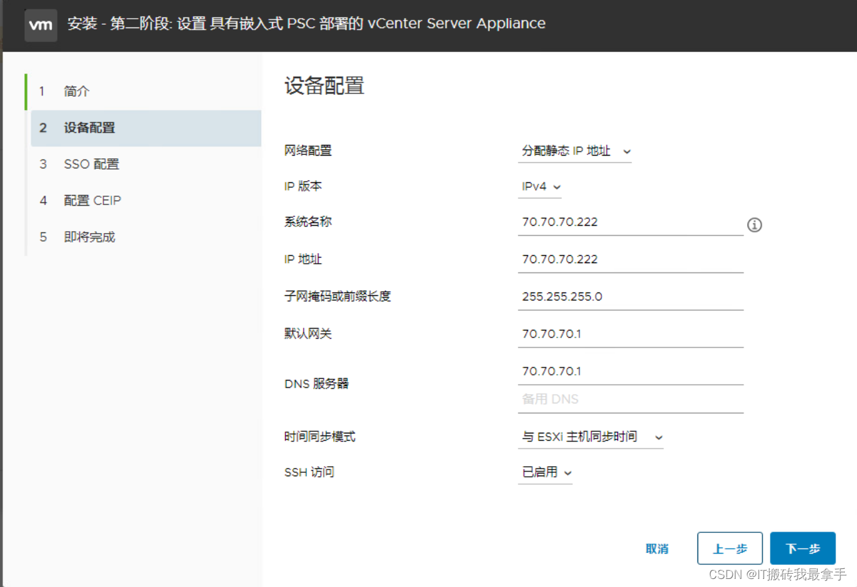This screenshot has height=587, width=857.
Task: Click the 子网掩码或前缀长度 label
Action: click(x=338, y=297)
